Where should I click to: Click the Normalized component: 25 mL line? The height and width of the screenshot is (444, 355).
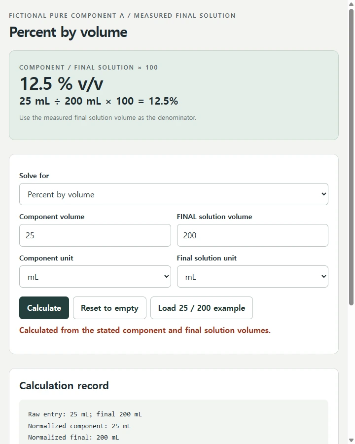tap(79, 426)
